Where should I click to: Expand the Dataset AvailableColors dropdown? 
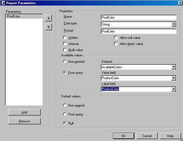point(174,67)
